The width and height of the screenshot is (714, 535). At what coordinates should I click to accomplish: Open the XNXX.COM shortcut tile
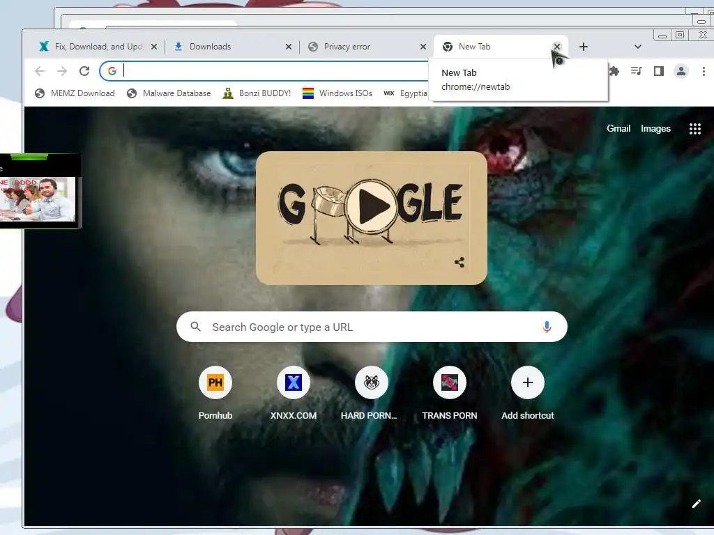[294, 382]
